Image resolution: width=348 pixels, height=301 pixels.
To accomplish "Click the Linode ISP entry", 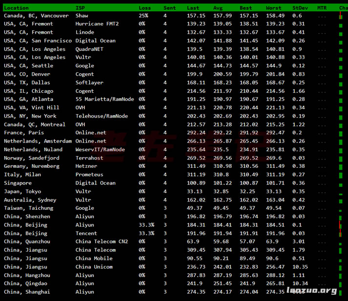I will [x=85, y=32].
